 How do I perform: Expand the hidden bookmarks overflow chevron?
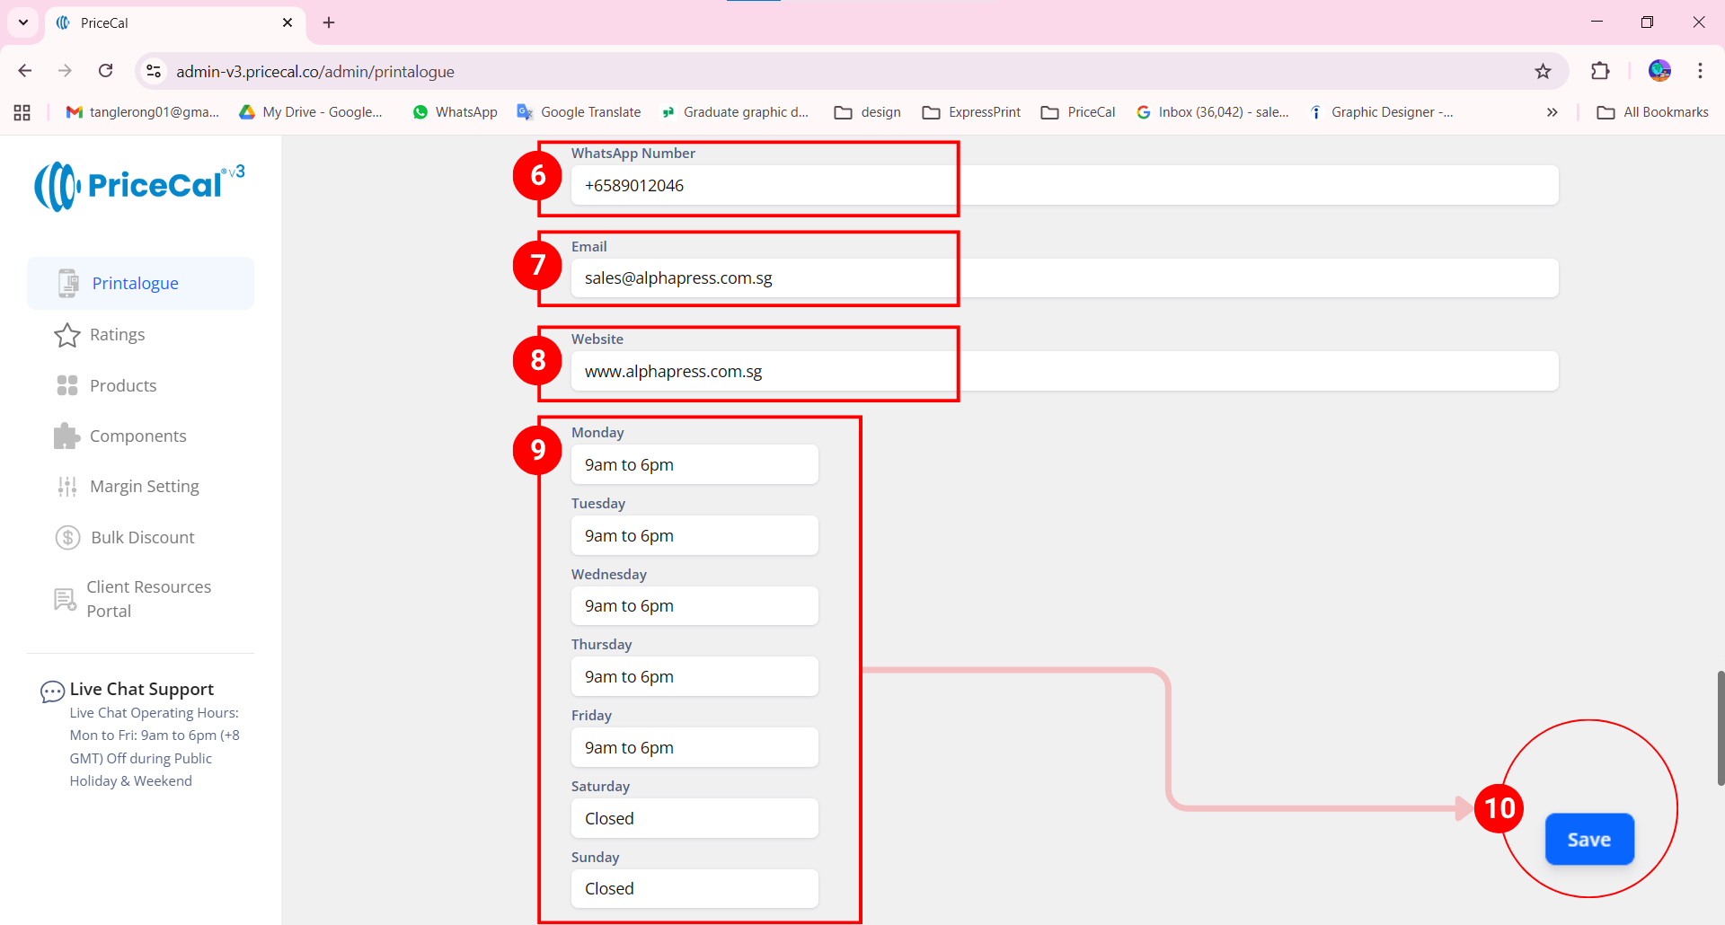pos(1552,112)
